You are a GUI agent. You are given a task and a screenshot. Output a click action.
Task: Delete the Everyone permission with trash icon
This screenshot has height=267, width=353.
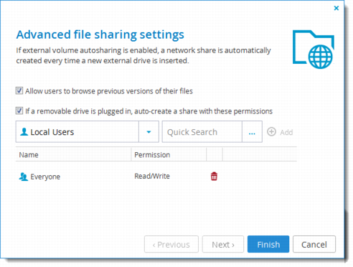pos(214,177)
